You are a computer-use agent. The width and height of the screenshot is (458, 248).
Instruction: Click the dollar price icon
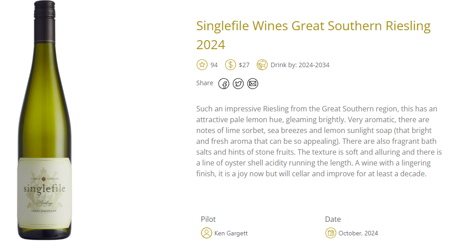(x=230, y=65)
